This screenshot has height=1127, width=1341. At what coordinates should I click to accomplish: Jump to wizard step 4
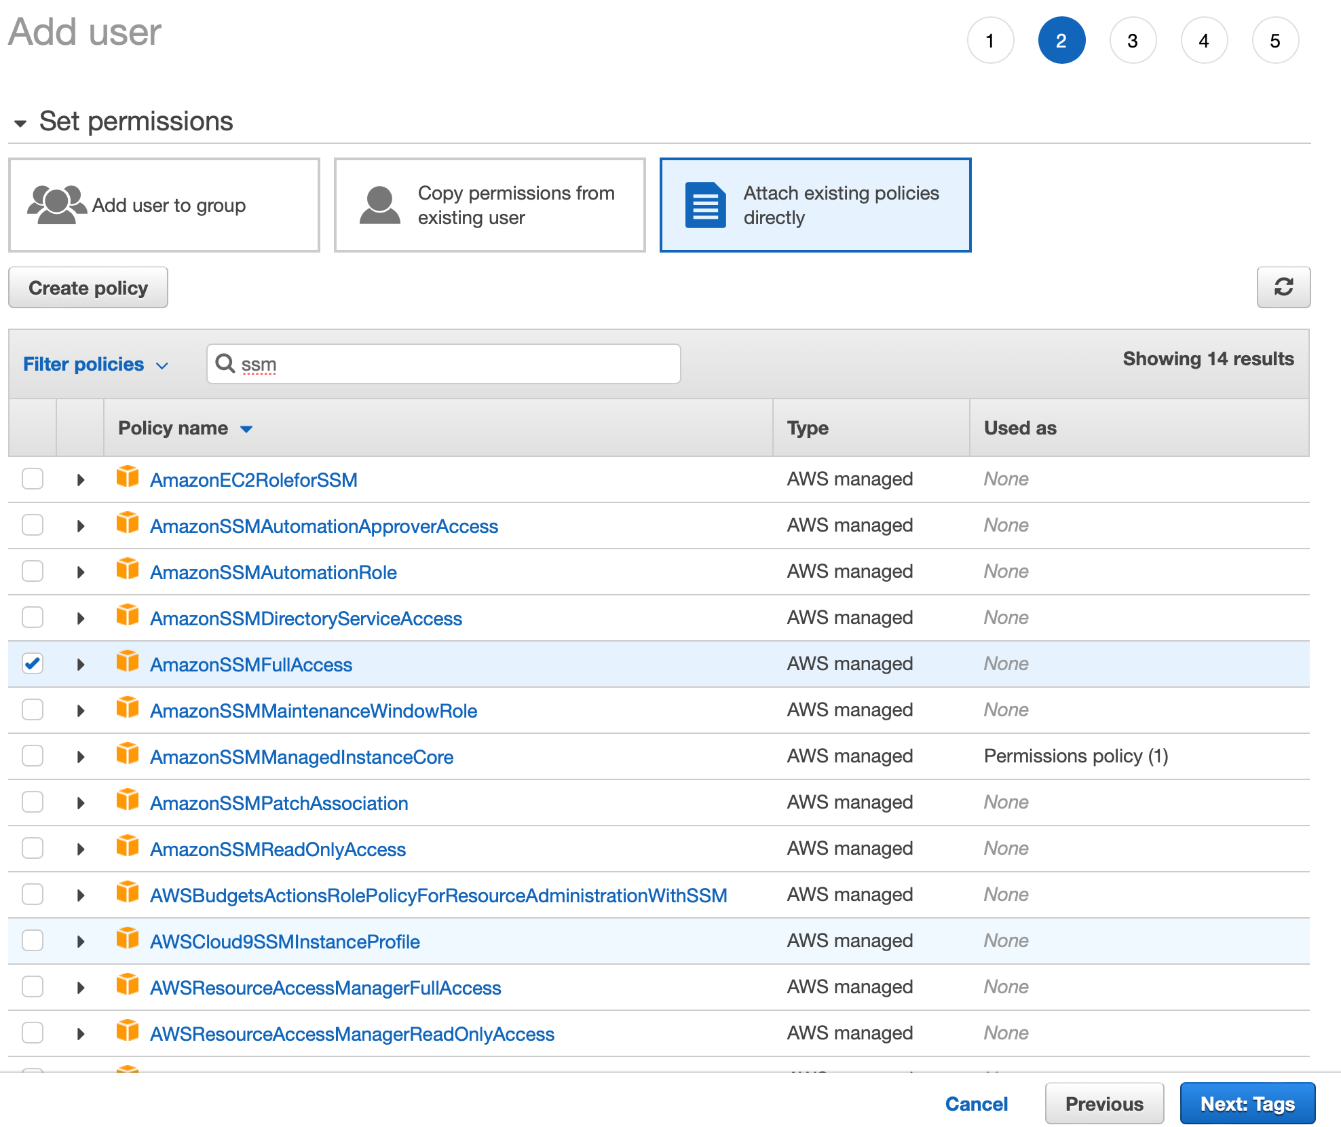(1204, 41)
